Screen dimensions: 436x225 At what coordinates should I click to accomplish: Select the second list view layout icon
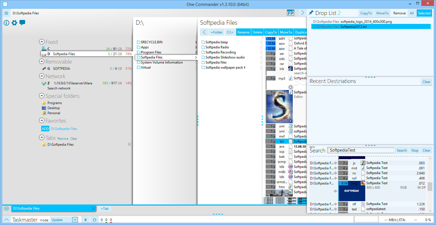280,201
